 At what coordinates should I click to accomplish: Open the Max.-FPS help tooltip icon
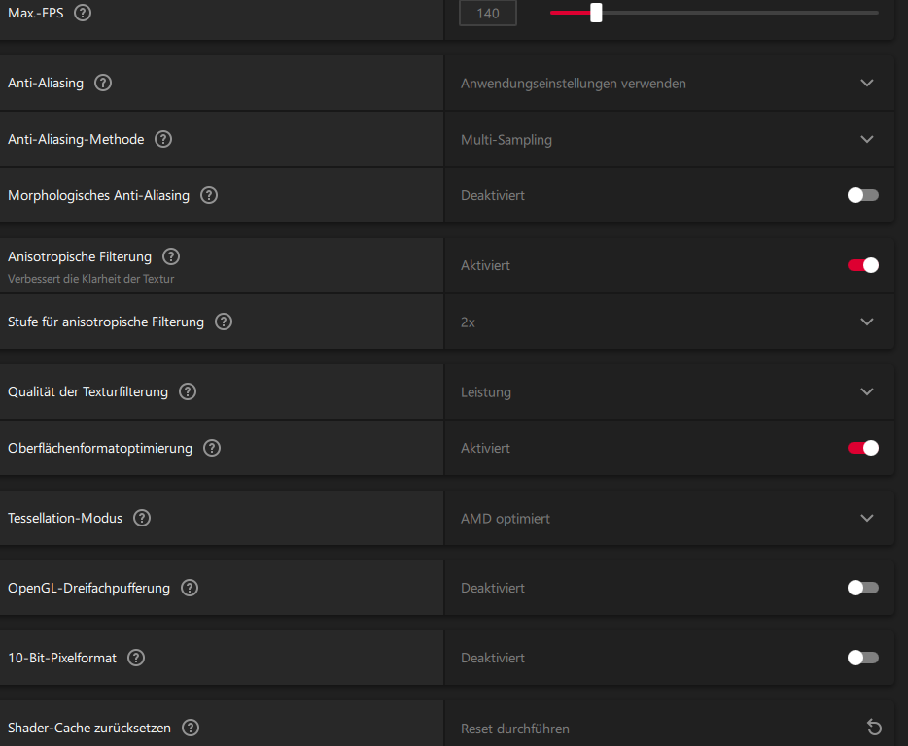pos(83,13)
